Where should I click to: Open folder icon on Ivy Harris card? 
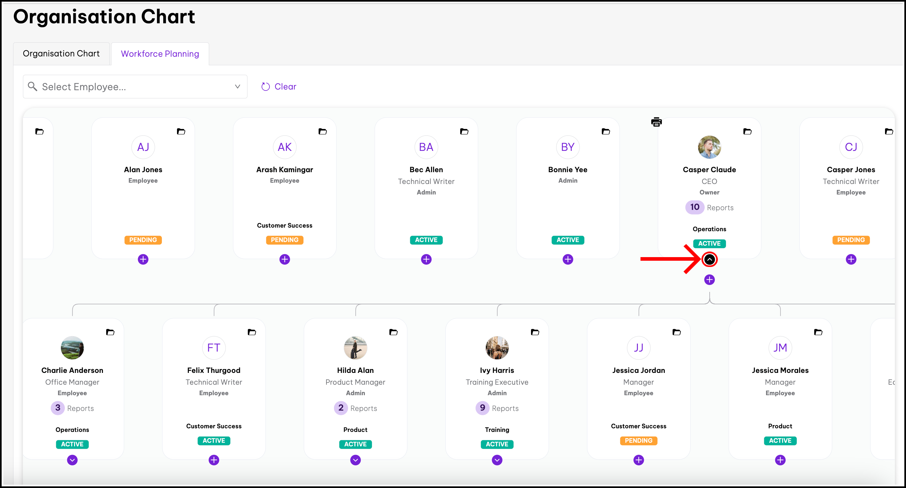click(535, 332)
